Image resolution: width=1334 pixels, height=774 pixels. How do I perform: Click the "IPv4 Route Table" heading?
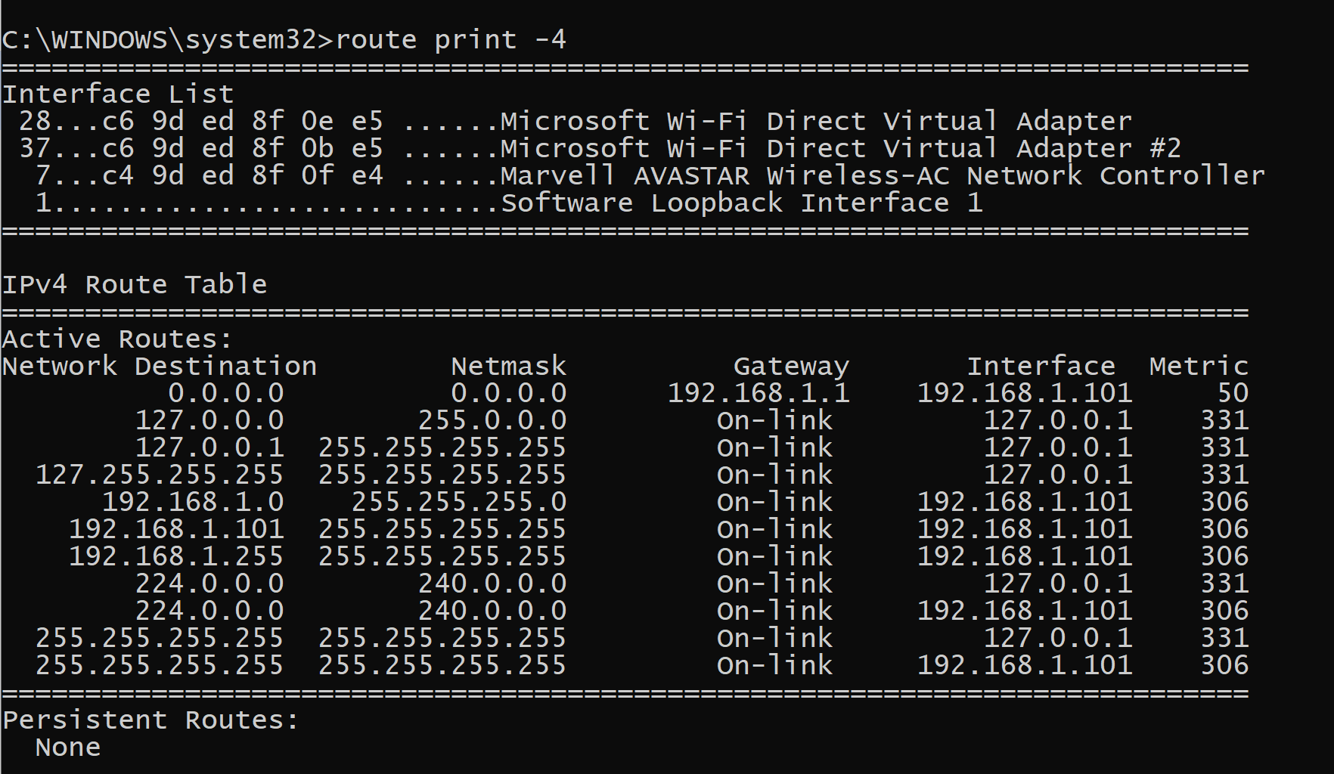click(x=135, y=285)
